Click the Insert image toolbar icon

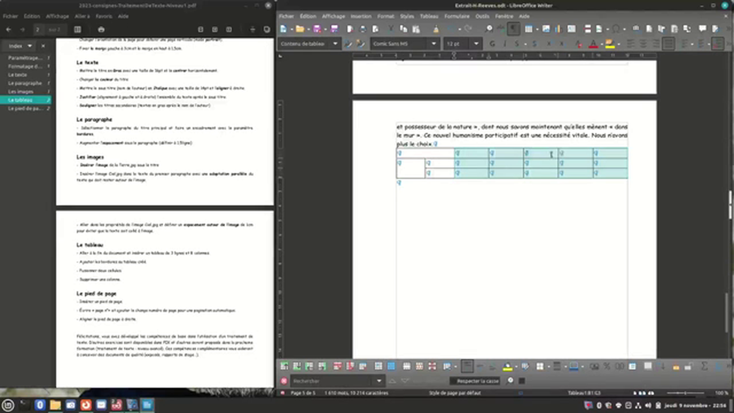point(546,29)
